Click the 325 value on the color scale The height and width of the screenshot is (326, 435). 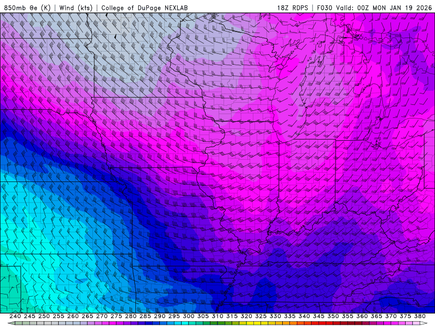[261, 316]
